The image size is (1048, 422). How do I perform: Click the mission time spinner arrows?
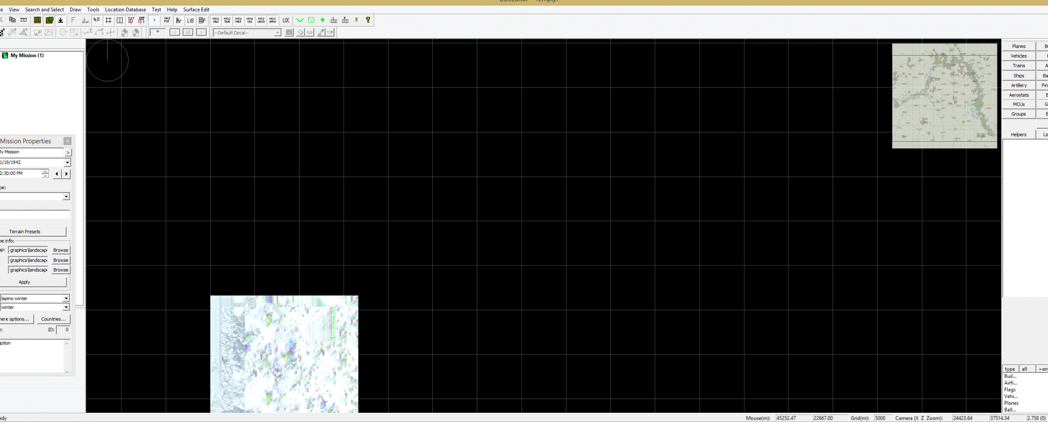tap(45, 173)
